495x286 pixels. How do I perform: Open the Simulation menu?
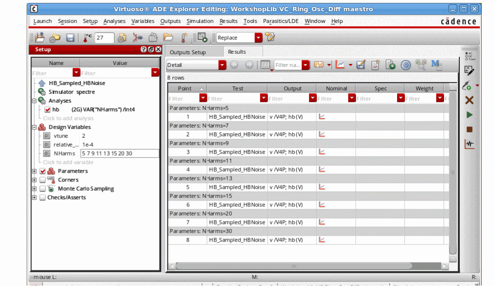(200, 21)
